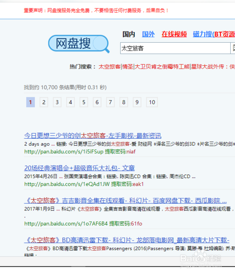This screenshot has width=235, height=274.
Task: Go to results page 4
Action: tap(70, 102)
